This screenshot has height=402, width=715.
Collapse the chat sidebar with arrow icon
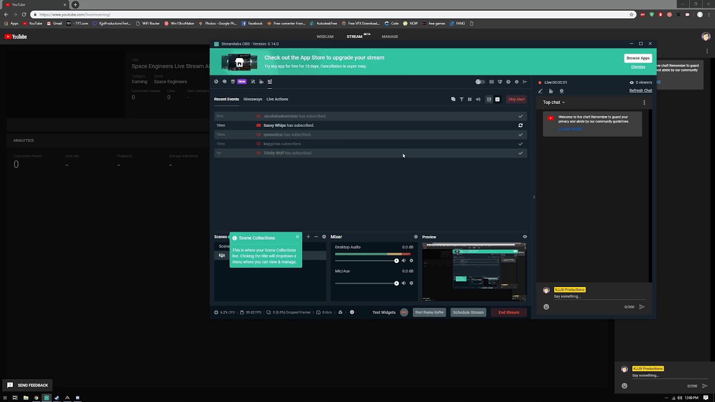tap(525, 82)
